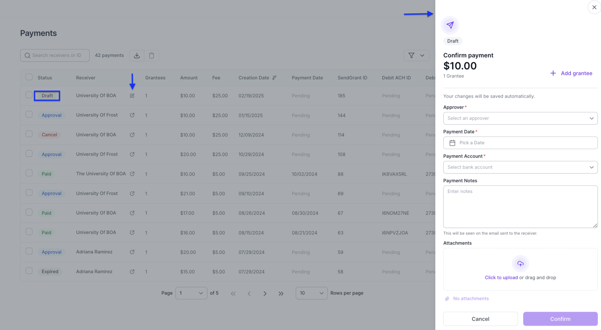
Task: Expand the Select bank account dropdown
Action: point(520,167)
